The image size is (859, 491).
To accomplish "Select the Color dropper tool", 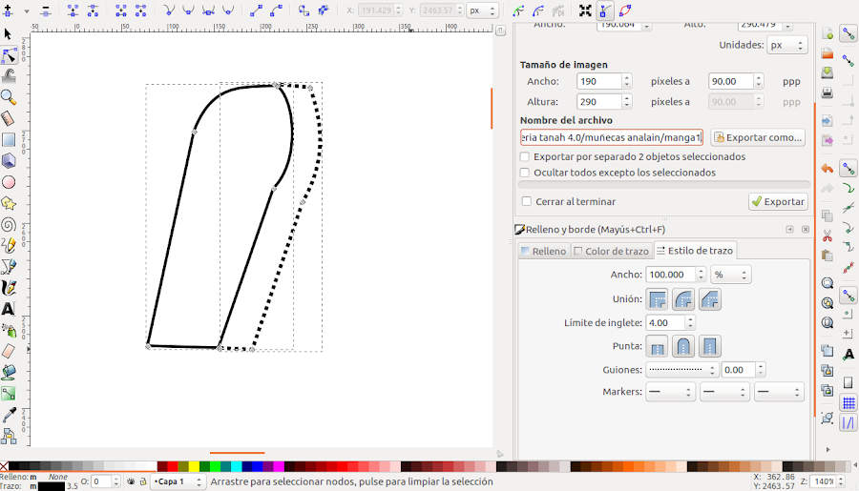I will (9, 415).
